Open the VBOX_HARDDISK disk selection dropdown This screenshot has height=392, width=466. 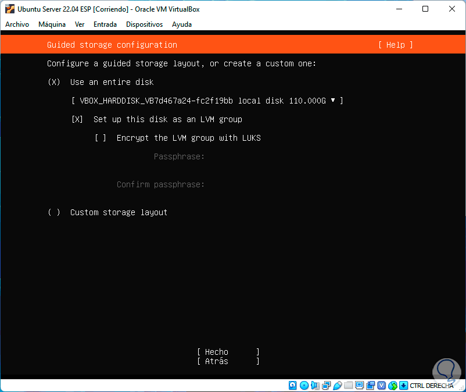pos(207,101)
